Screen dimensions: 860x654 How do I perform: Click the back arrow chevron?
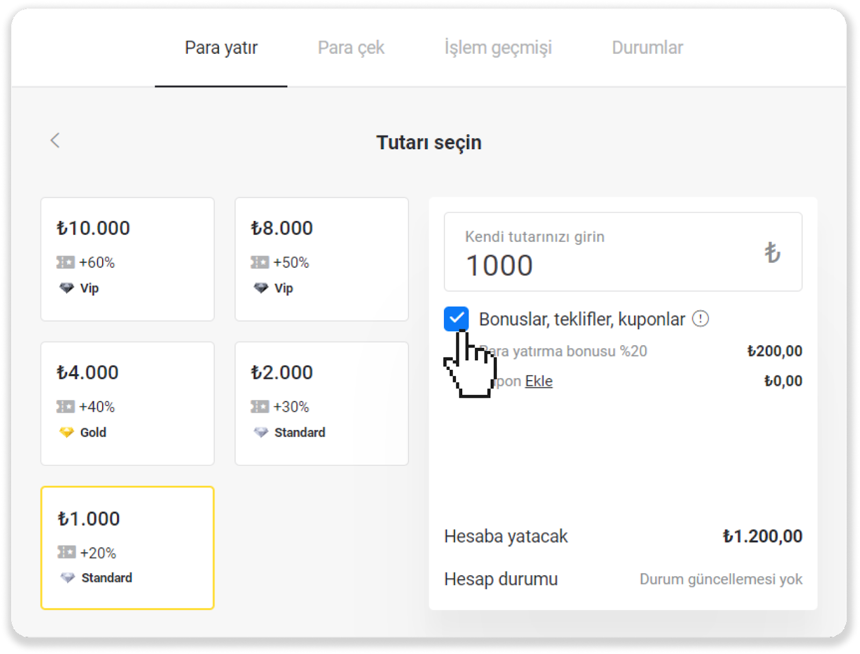[x=55, y=141]
